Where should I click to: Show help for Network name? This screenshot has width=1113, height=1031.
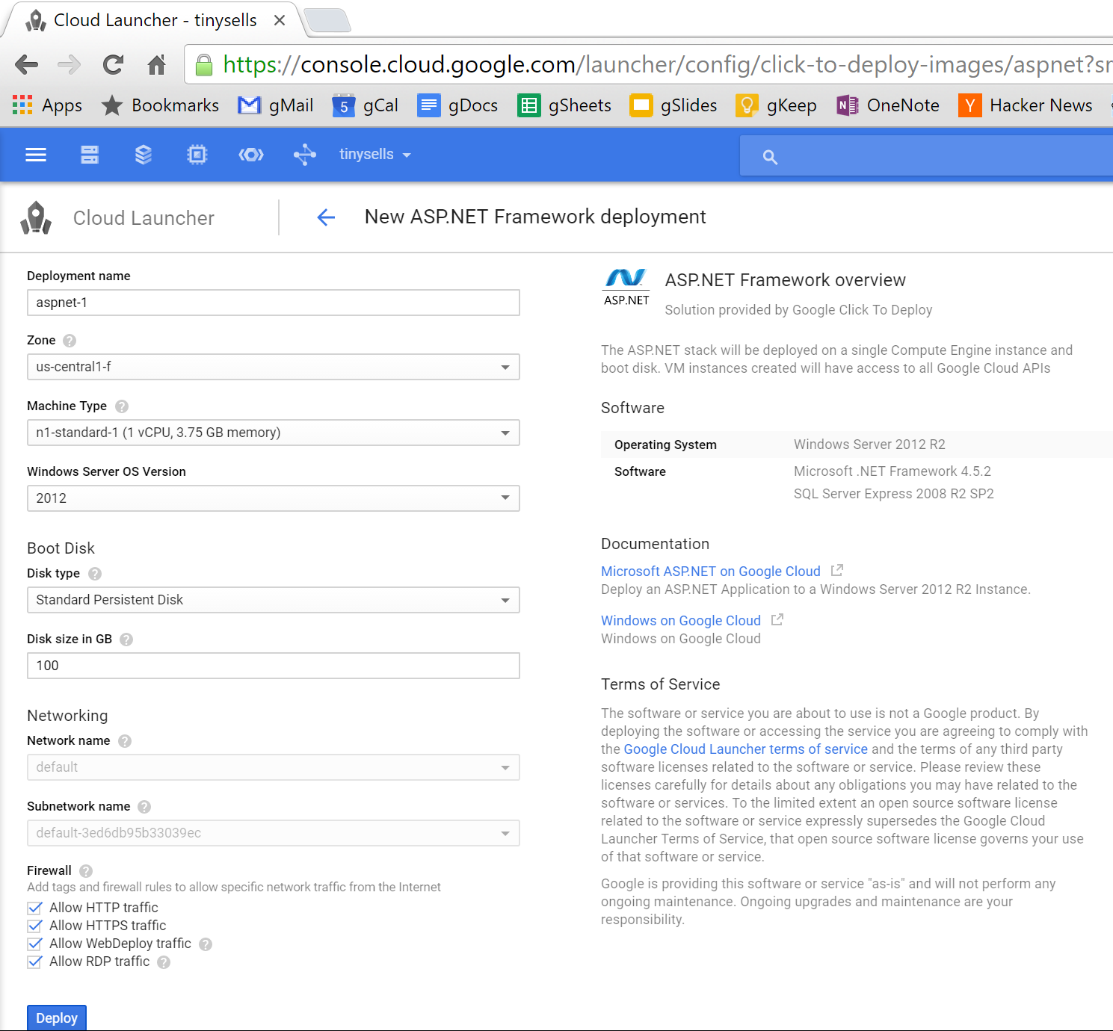click(125, 741)
